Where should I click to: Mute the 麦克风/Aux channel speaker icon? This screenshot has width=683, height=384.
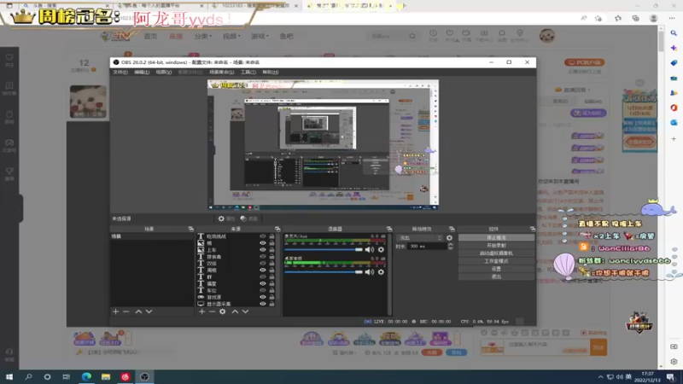[x=370, y=249]
